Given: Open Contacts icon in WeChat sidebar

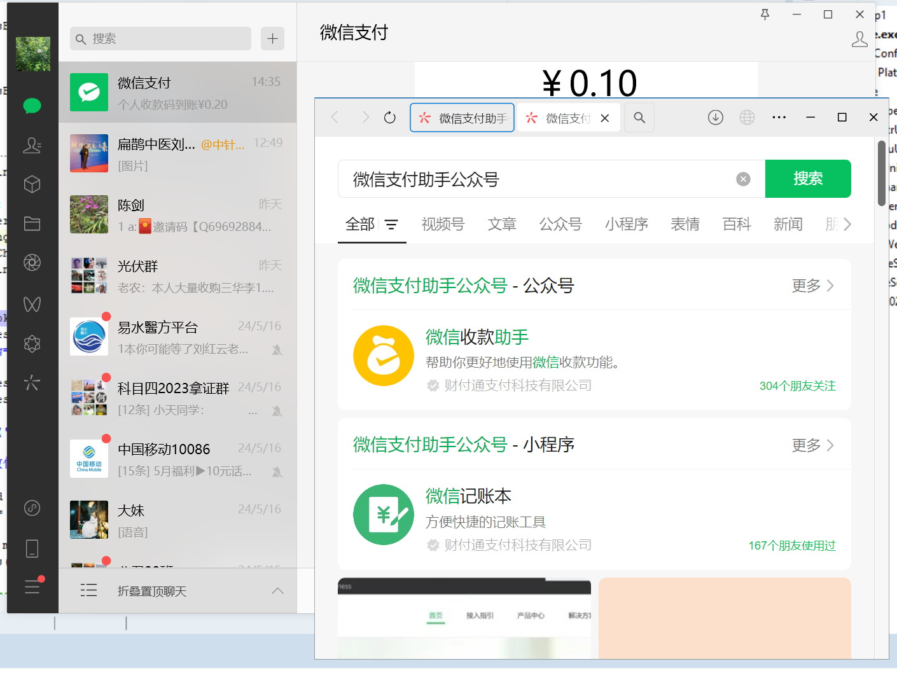Looking at the screenshot, I should coord(32,146).
